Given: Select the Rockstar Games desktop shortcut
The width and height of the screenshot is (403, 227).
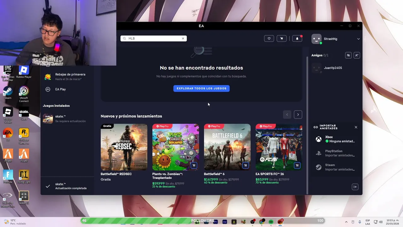Looking at the screenshot, I should tap(24, 136).
